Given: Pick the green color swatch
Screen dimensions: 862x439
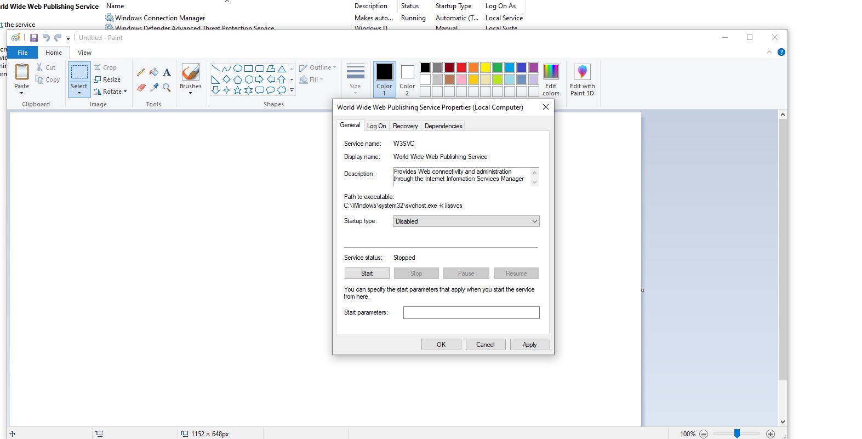Looking at the screenshot, I should [498, 67].
